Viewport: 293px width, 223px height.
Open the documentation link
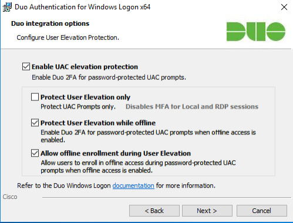pos(133,185)
